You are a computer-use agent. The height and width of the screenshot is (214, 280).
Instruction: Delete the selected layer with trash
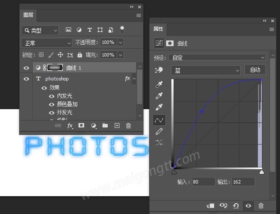point(128,126)
